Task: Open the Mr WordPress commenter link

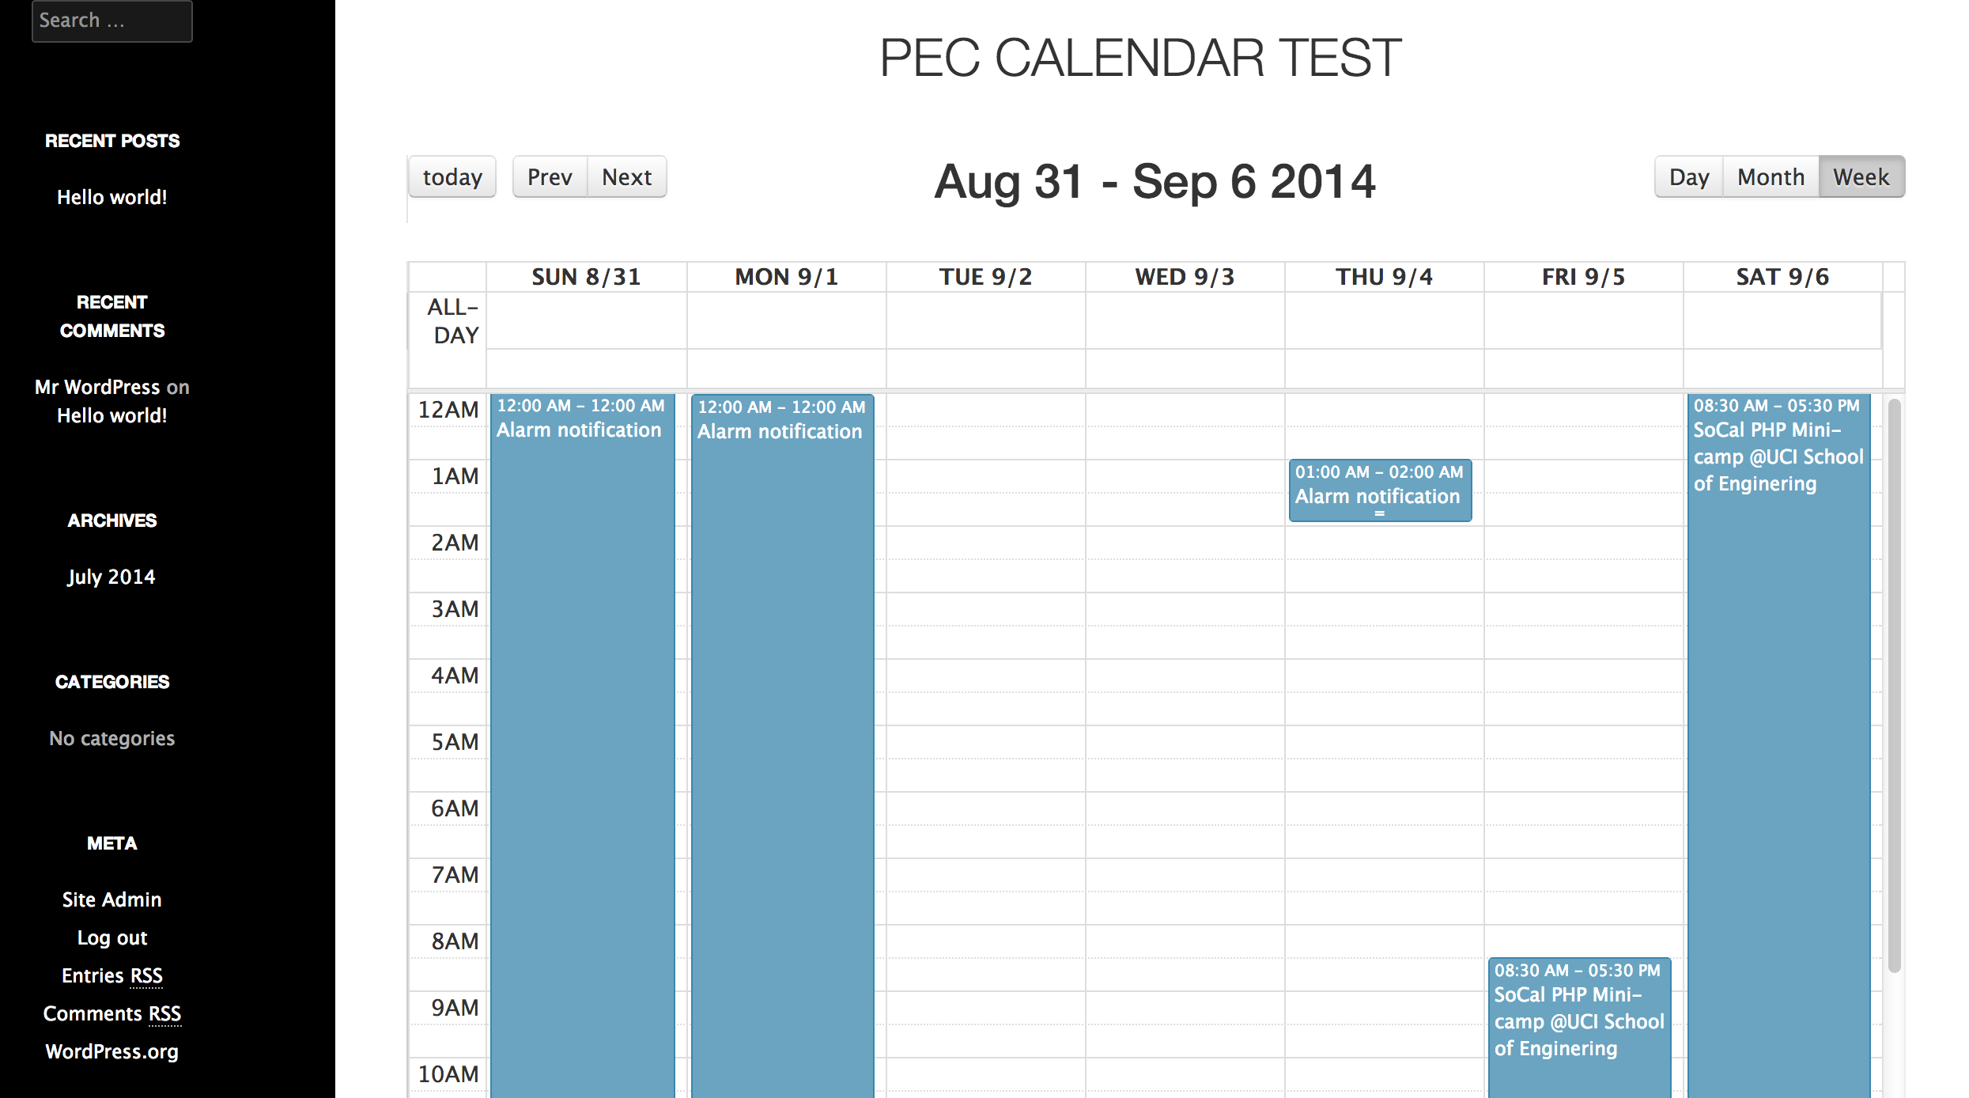Action: [97, 387]
